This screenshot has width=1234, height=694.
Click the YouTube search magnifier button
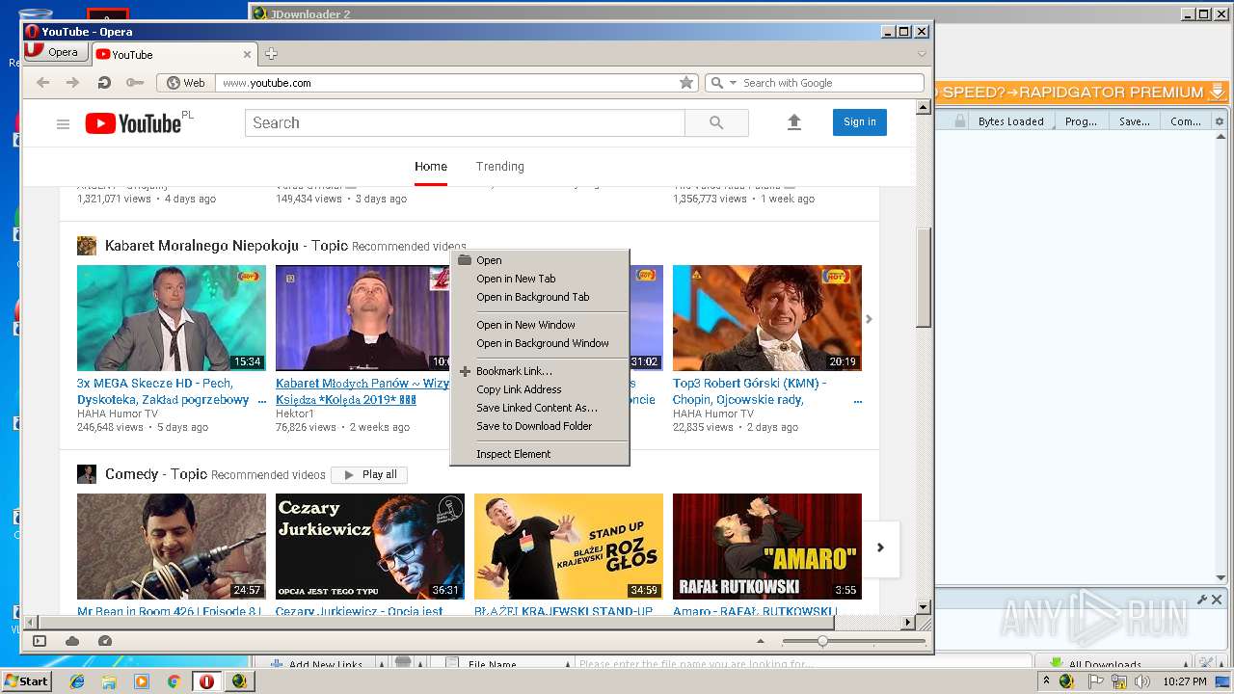[x=716, y=122]
